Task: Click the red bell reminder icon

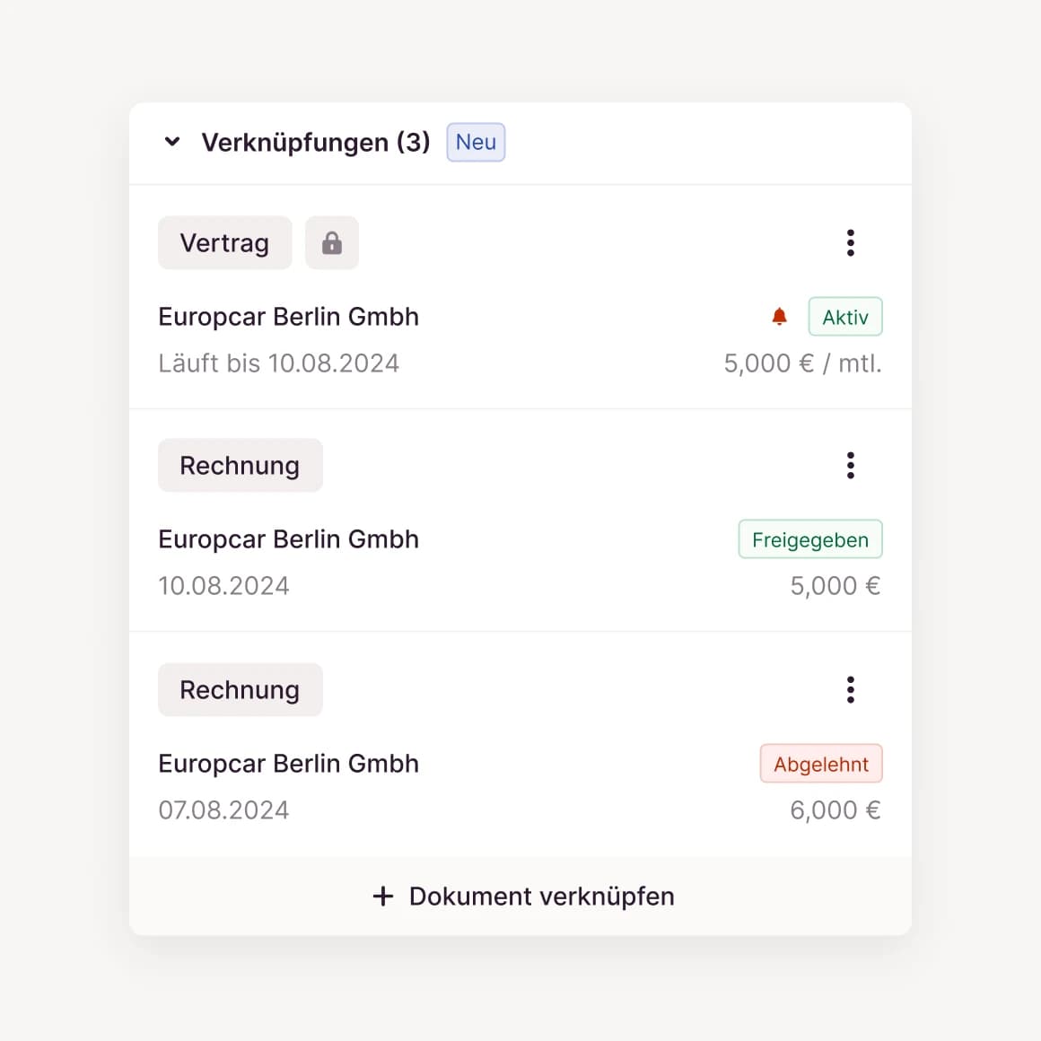Action: [x=780, y=317]
